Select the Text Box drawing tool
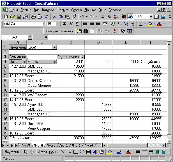 (x=89, y=152)
